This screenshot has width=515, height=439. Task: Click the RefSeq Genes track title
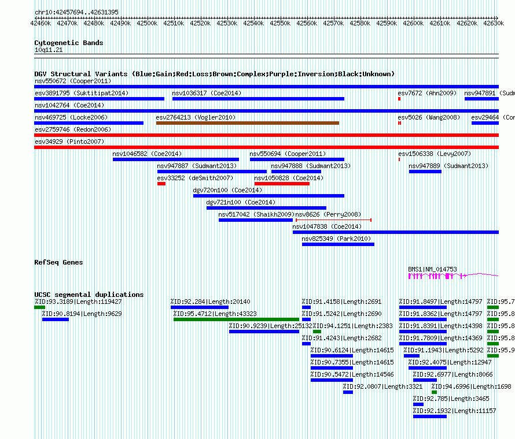tap(58, 262)
